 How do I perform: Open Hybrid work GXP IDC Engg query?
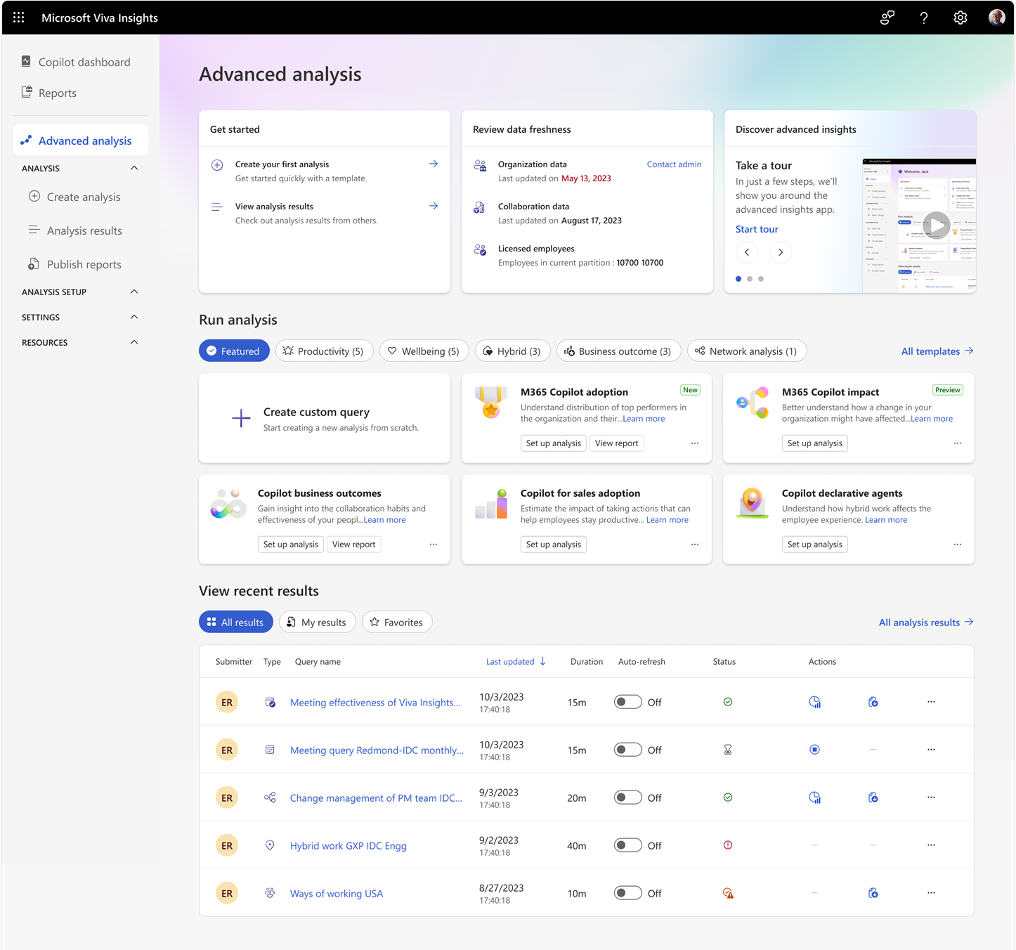coord(349,845)
